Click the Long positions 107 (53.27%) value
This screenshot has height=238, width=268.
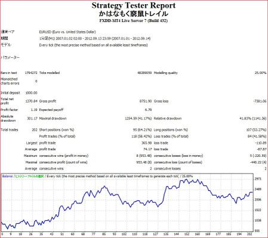[x=256, y=130]
